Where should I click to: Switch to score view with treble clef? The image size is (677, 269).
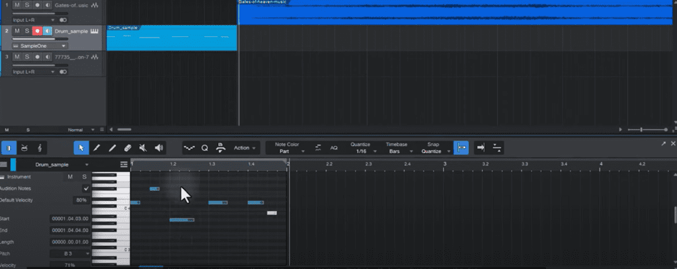click(x=40, y=148)
